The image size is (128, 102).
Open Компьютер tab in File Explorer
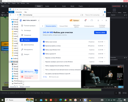(19, 12)
